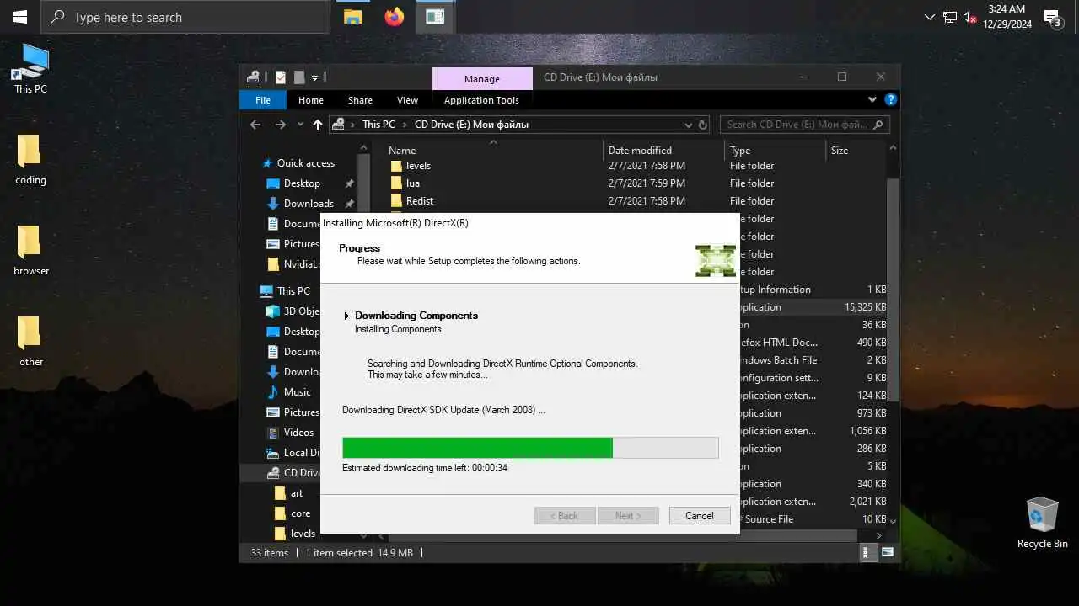Launch Firefox from the taskbar
This screenshot has height=606, width=1079.
[394, 17]
